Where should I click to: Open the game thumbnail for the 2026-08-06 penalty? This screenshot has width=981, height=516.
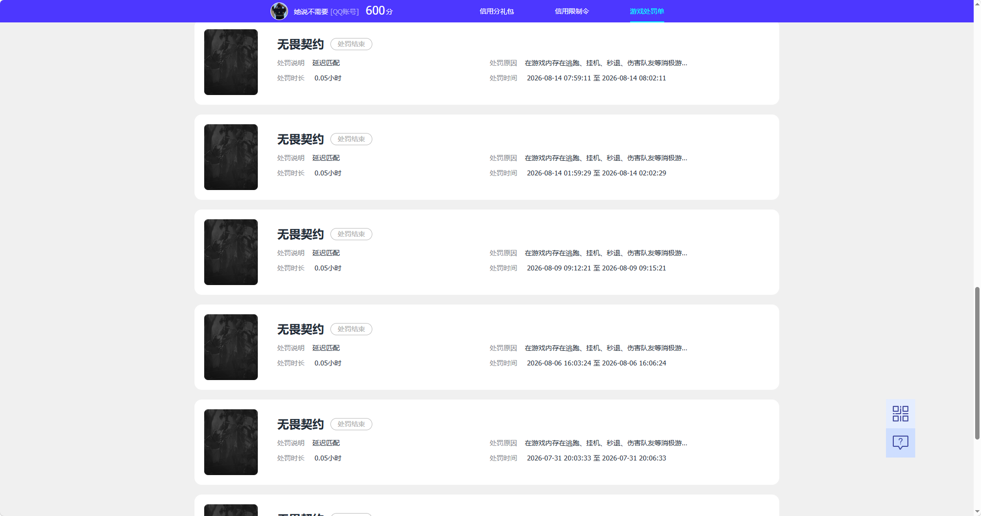coord(231,347)
